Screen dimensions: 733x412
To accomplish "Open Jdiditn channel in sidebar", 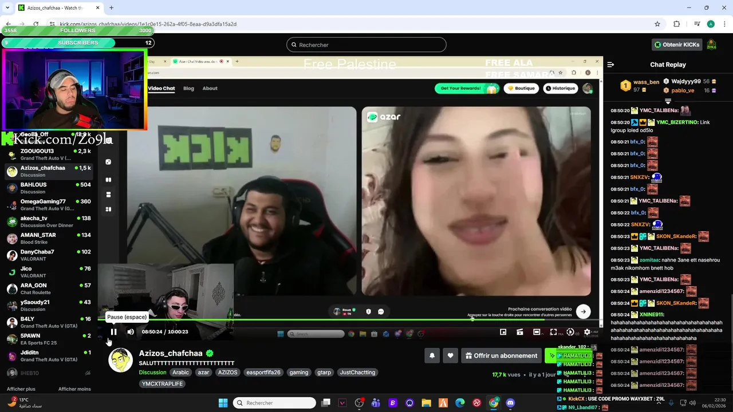I will click(49, 356).
